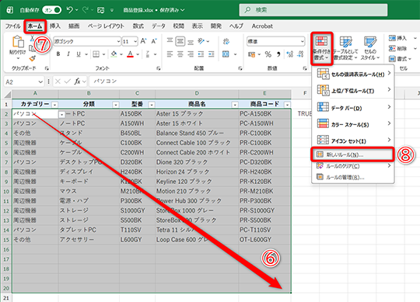Open the font dialog launcher
The image size is (420, 302).
[159, 68]
